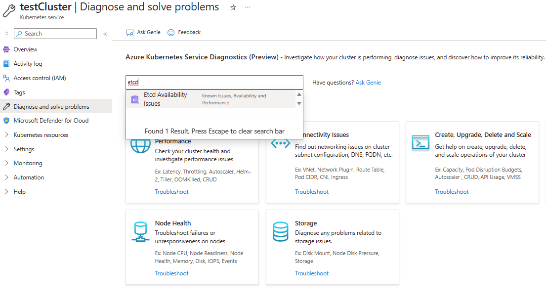Click the Storage card title
Image resolution: width=546 pixels, height=307 pixels.
(x=306, y=223)
